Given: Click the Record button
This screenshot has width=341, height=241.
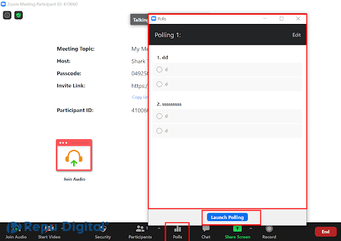Looking at the screenshot, I should [269, 232].
